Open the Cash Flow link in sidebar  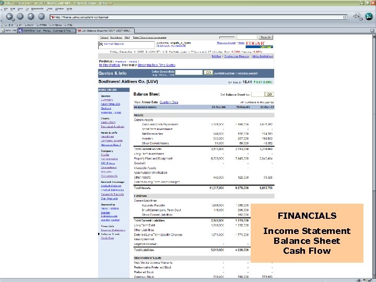(x=108, y=238)
